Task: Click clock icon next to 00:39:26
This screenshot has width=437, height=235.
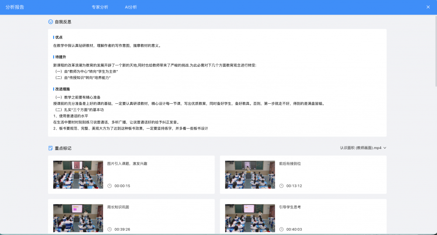Action: coord(110,229)
